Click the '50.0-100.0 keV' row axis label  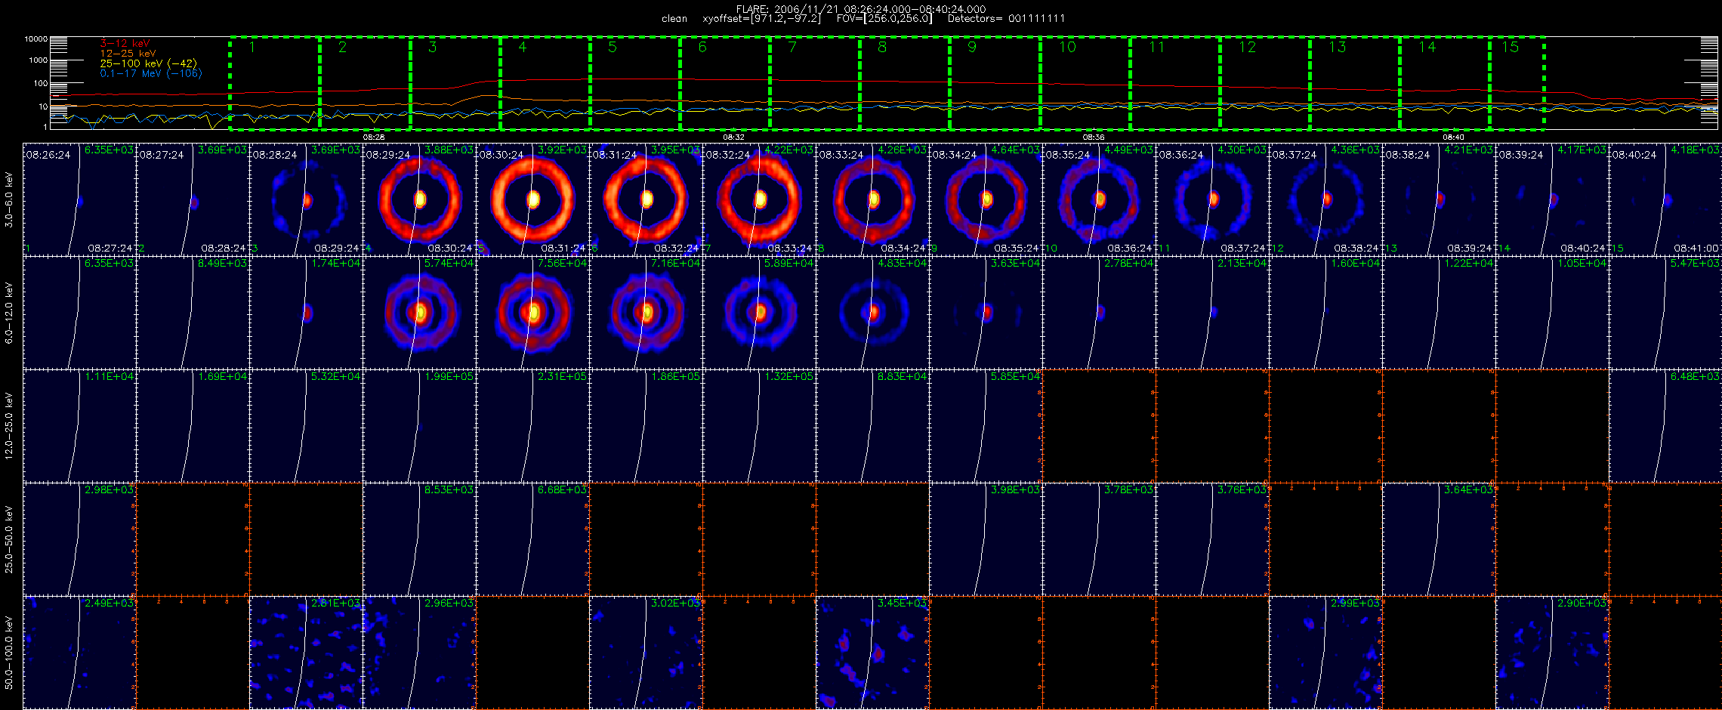pyautogui.click(x=9, y=653)
